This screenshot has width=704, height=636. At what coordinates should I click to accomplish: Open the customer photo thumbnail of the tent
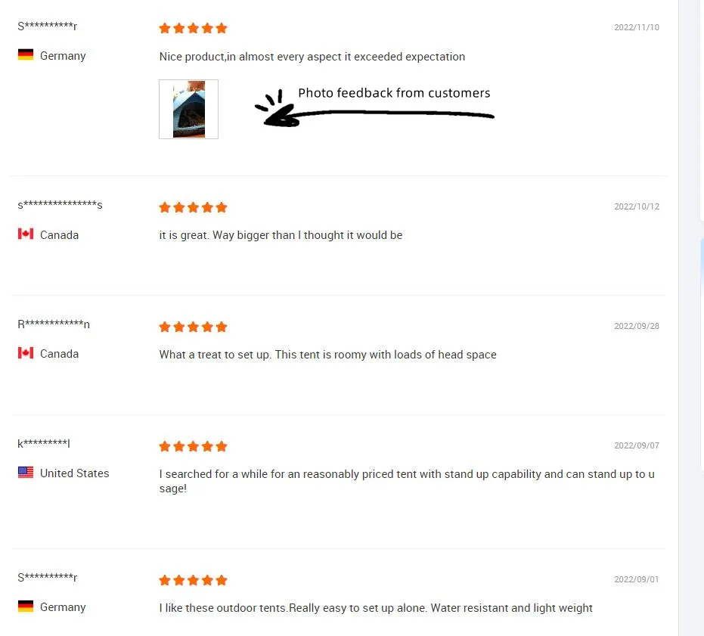(x=188, y=109)
